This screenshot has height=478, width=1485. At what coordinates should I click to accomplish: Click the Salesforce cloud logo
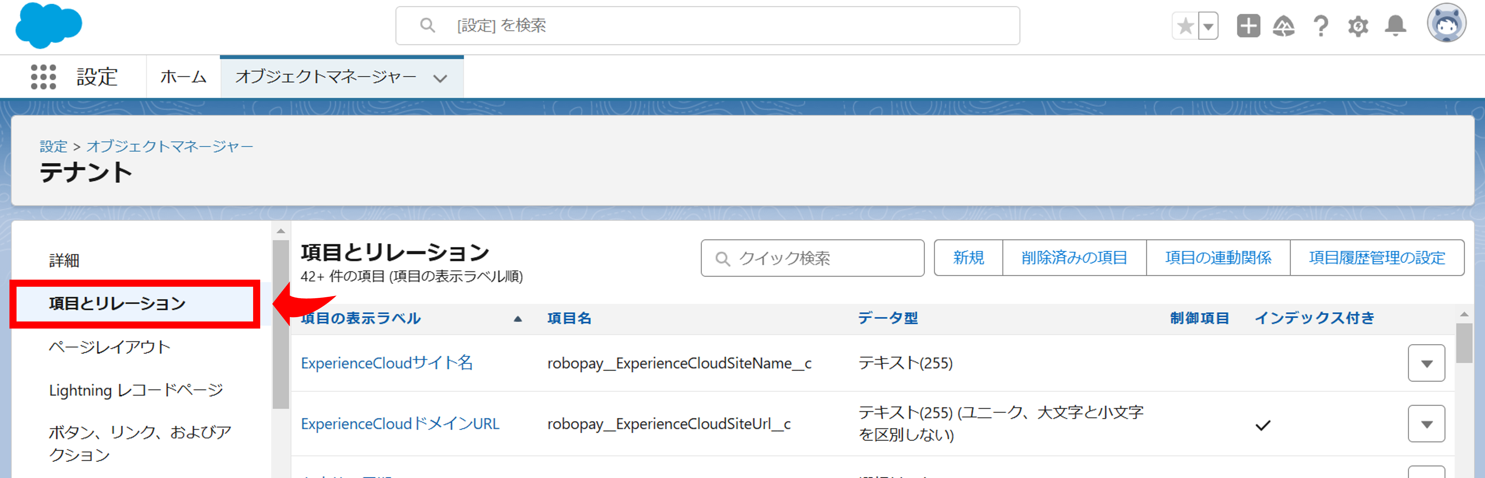coord(48,25)
